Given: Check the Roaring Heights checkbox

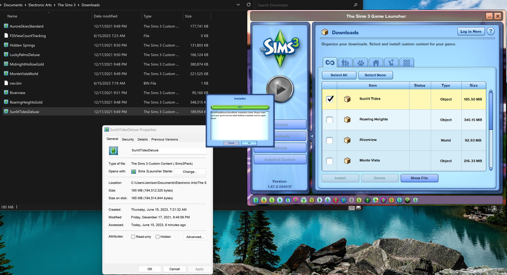Looking at the screenshot, I should pos(330,119).
